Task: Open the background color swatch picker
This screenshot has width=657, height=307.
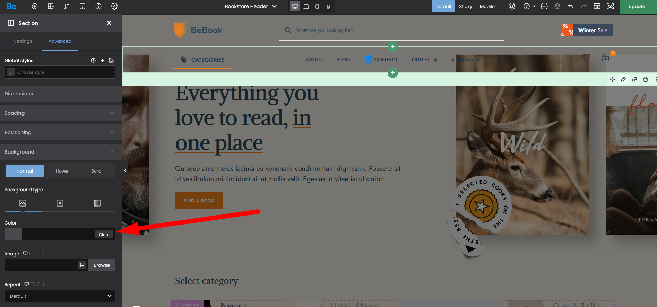Action: 13,234
